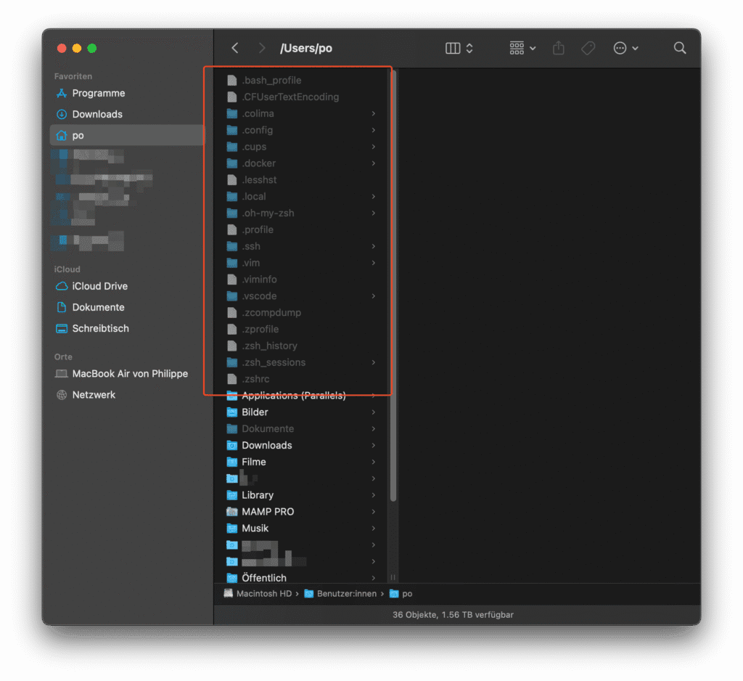This screenshot has width=743, height=681.
Task: Expand the Library folder chevron
Action: tap(374, 495)
